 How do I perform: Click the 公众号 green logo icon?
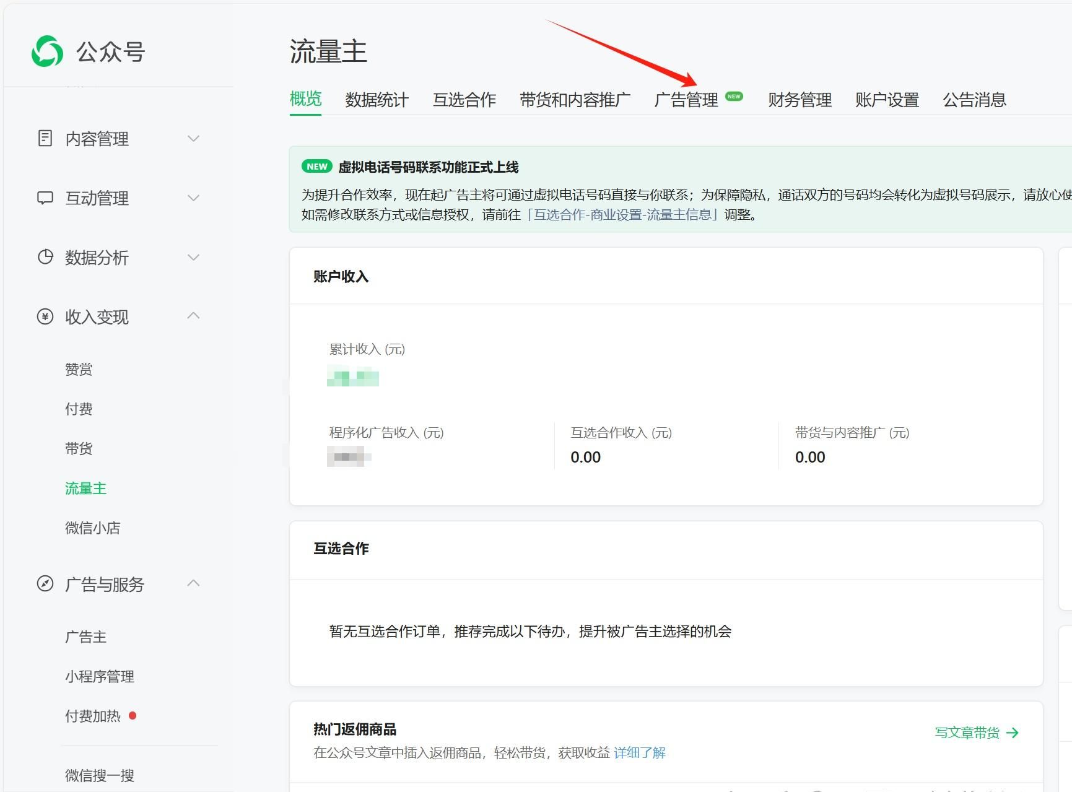[47, 51]
